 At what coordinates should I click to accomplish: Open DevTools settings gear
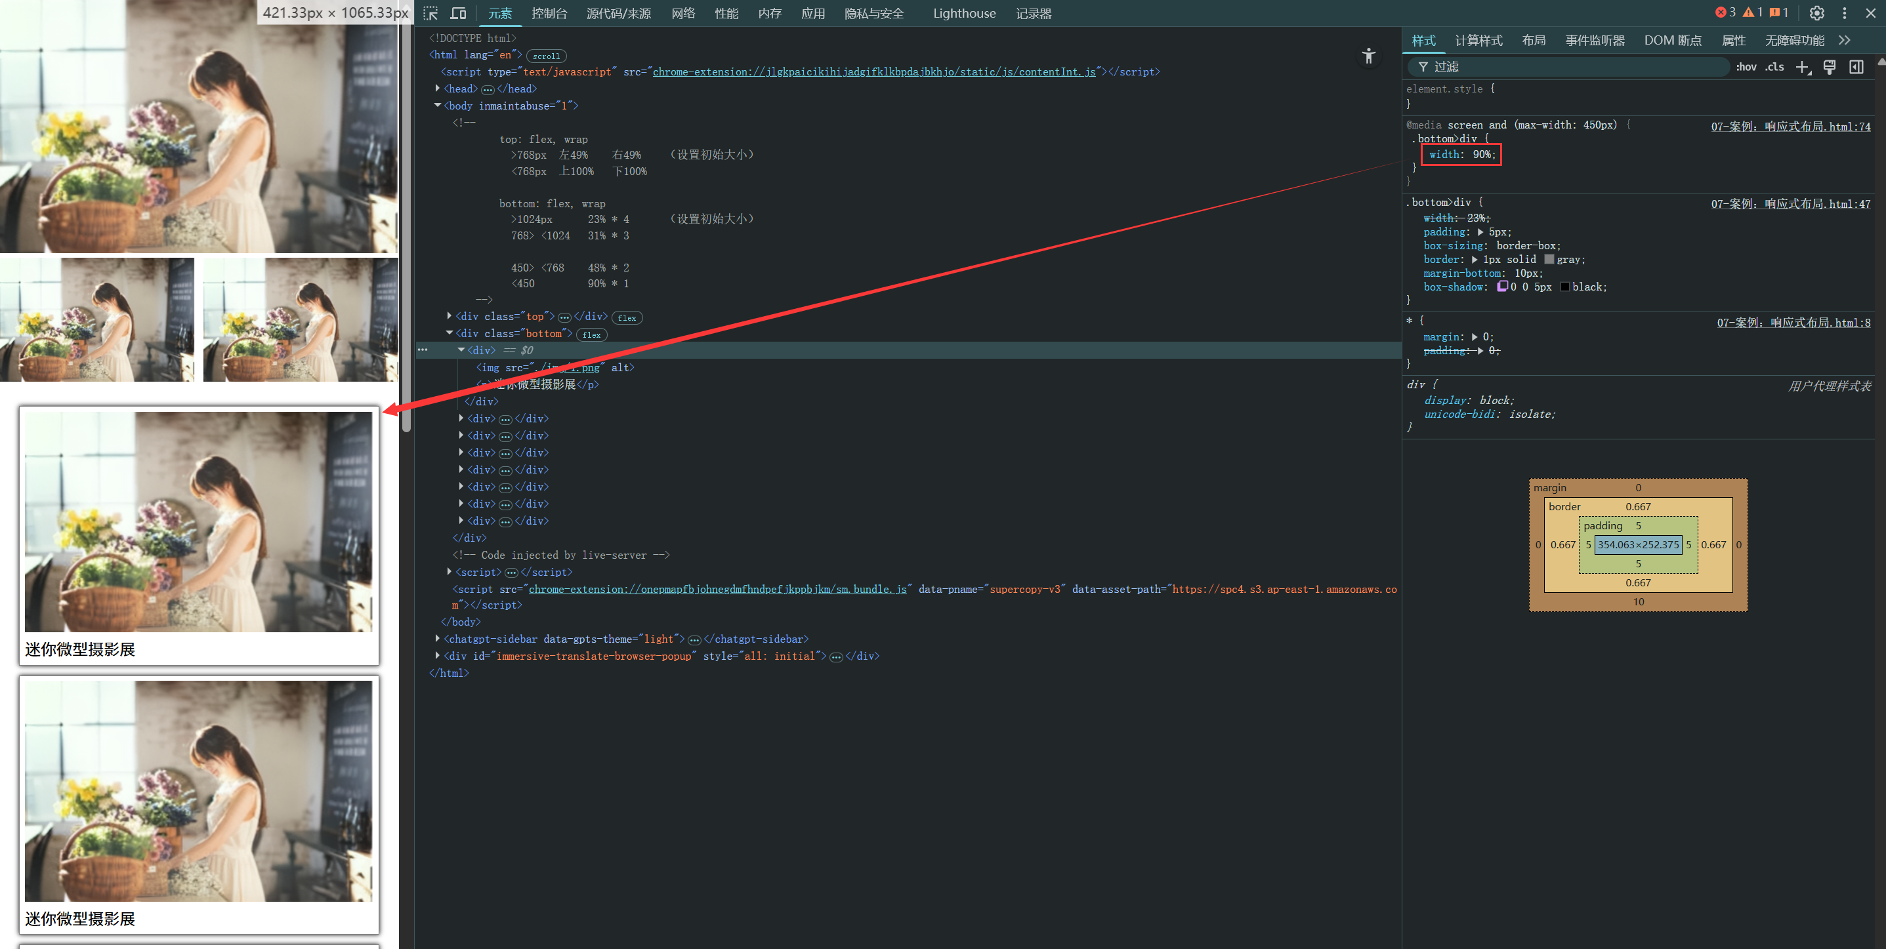[x=1816, y=13]
